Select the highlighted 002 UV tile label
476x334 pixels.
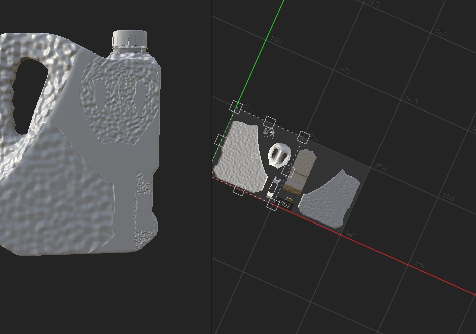(x=285, y=205)
